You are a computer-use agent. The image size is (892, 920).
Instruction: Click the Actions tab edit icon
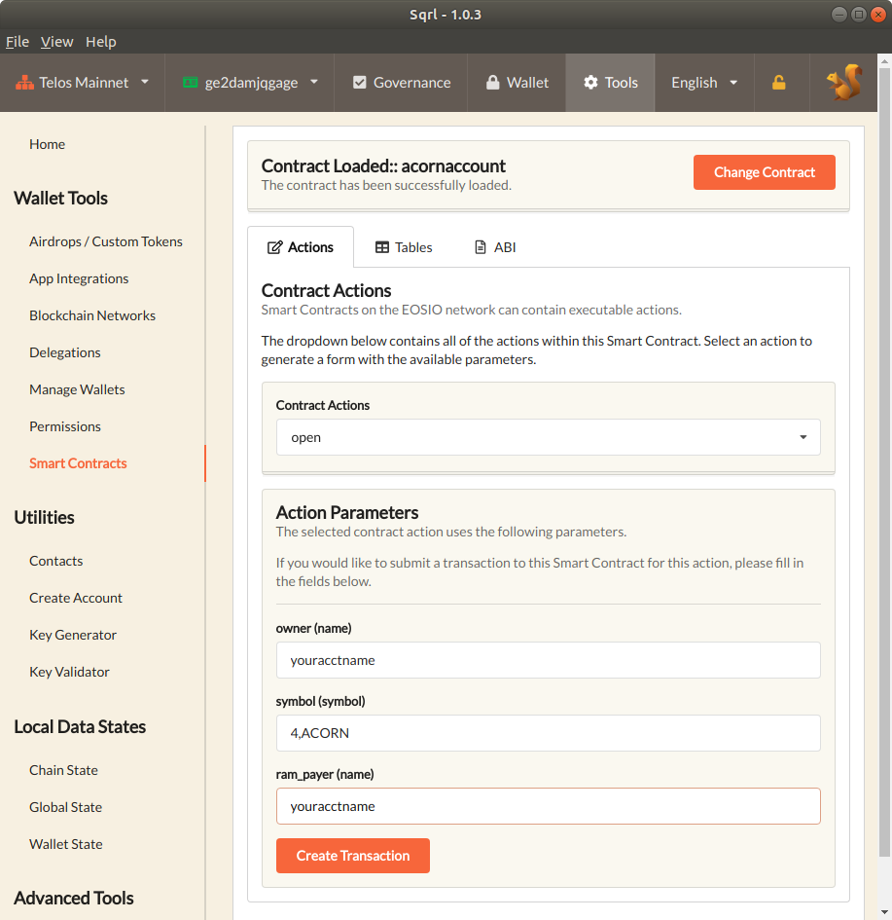(x=274, y=247)
